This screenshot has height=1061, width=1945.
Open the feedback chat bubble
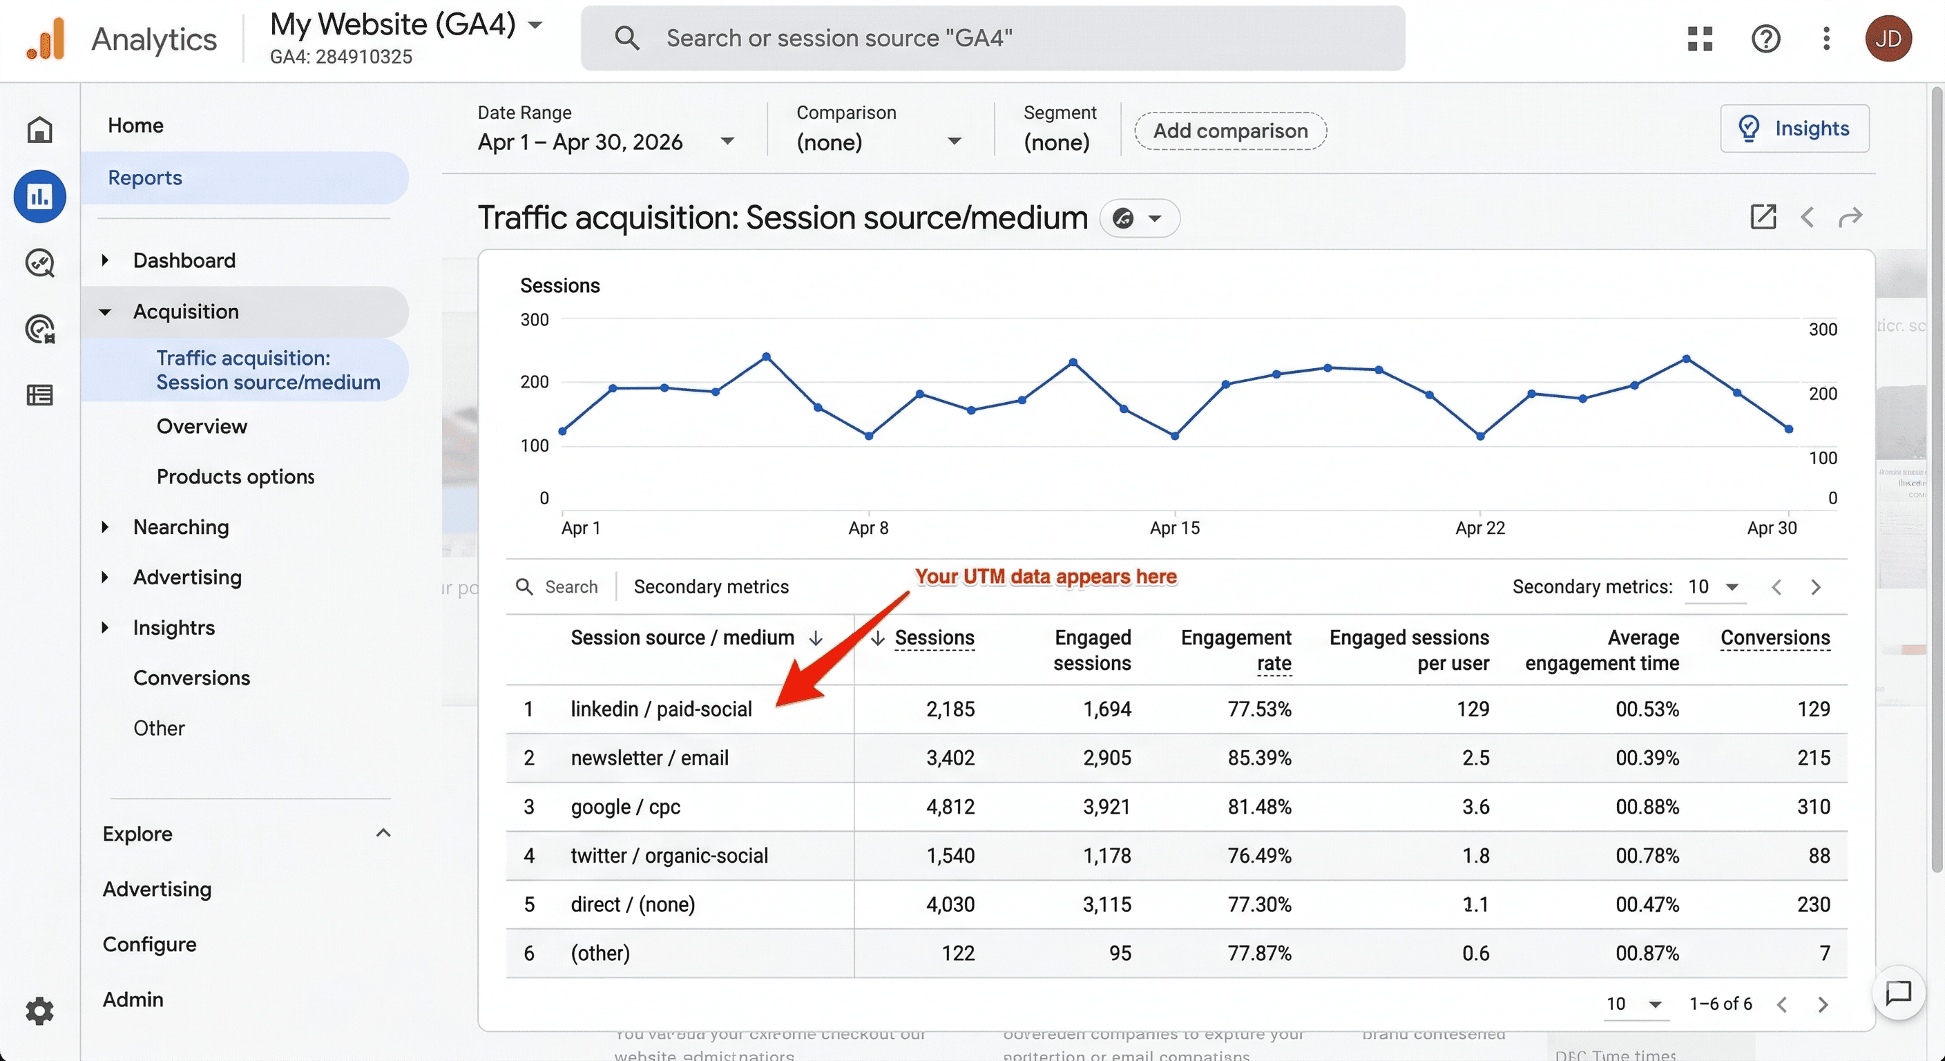[1899, 993]
